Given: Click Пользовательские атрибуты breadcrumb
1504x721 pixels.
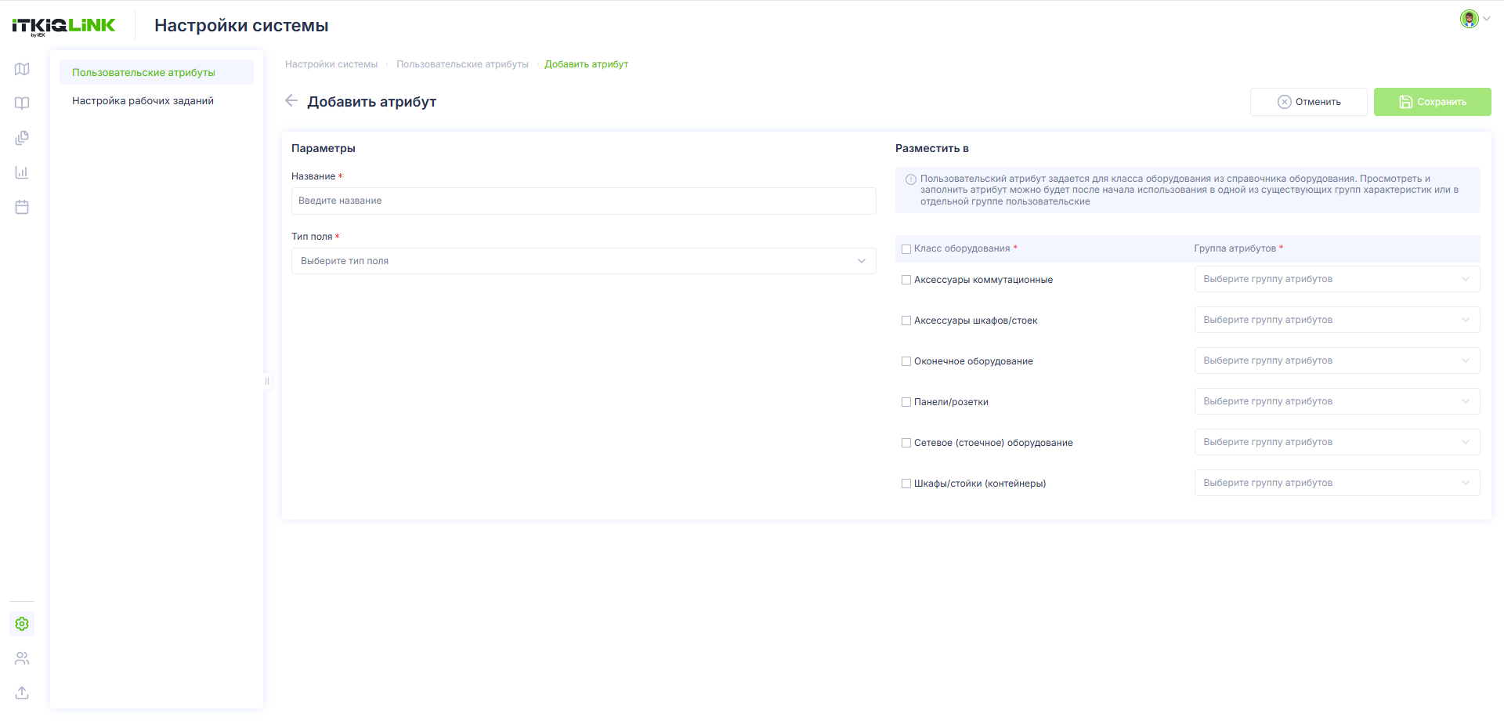Looking at the screenshot, I should [x=462, y=64].
